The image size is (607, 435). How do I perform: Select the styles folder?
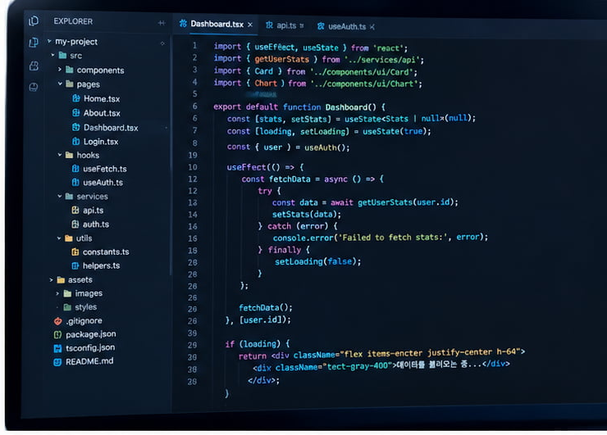pos(85,307)
